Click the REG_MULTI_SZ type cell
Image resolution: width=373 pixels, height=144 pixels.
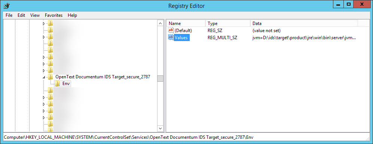(223, 37)
